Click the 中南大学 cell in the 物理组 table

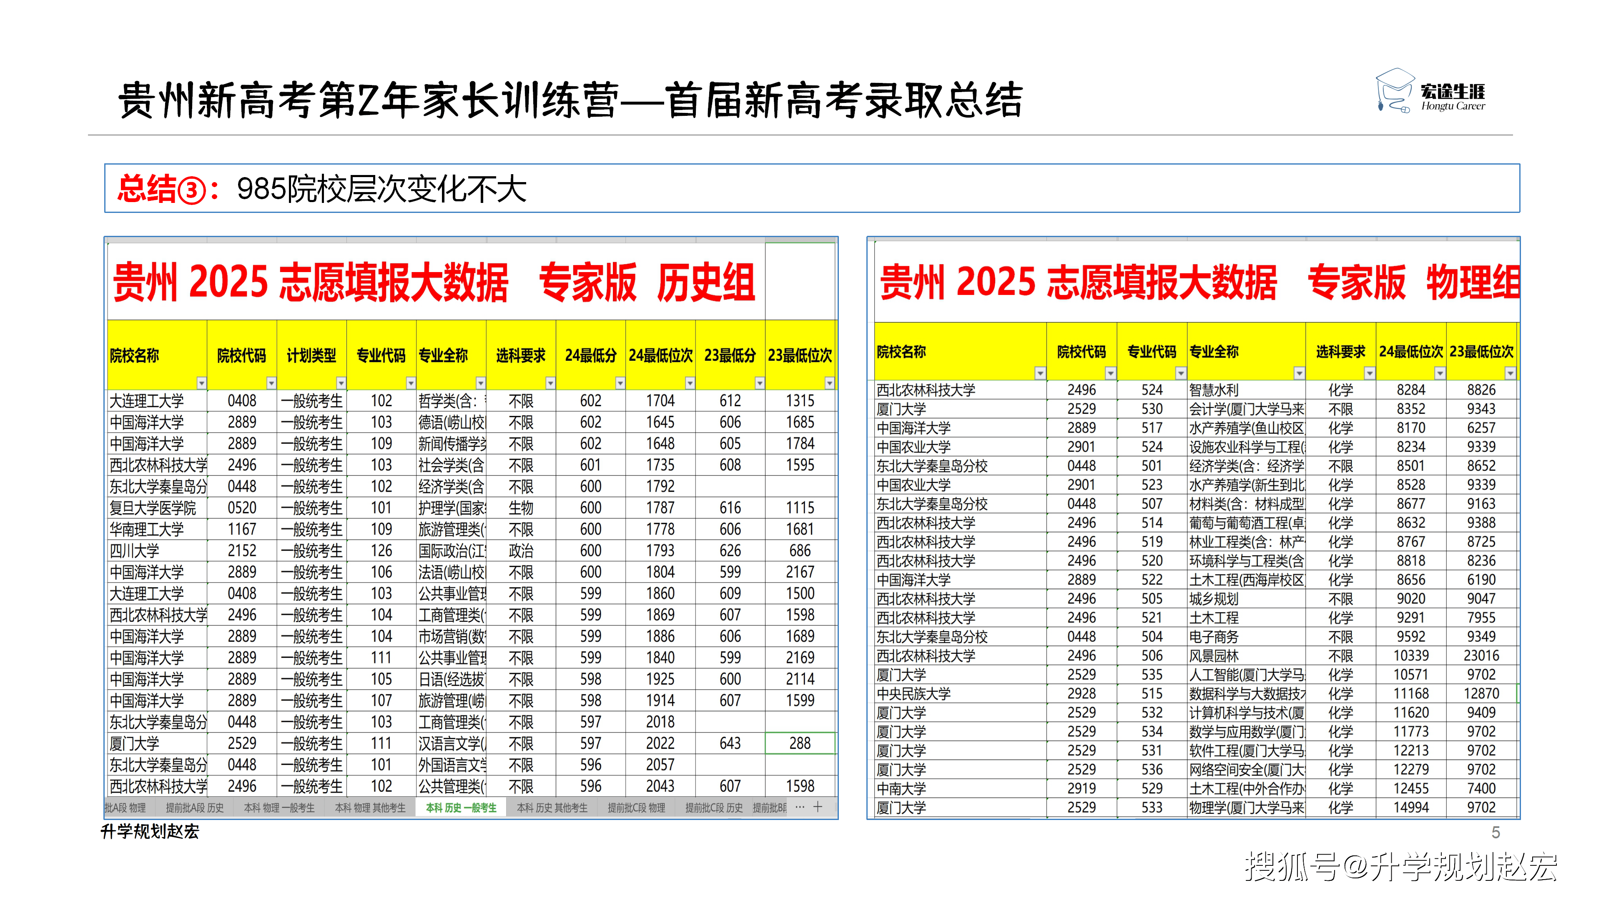(961, 789)
